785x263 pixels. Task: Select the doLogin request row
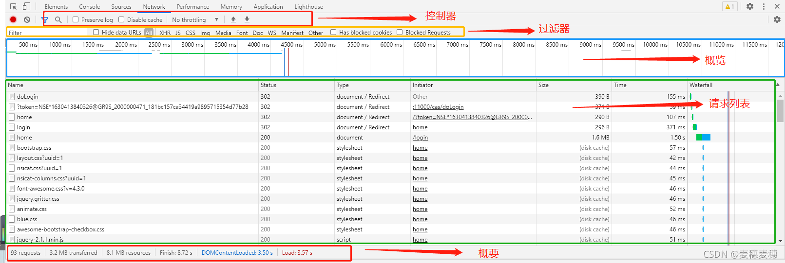click(390, 97)
